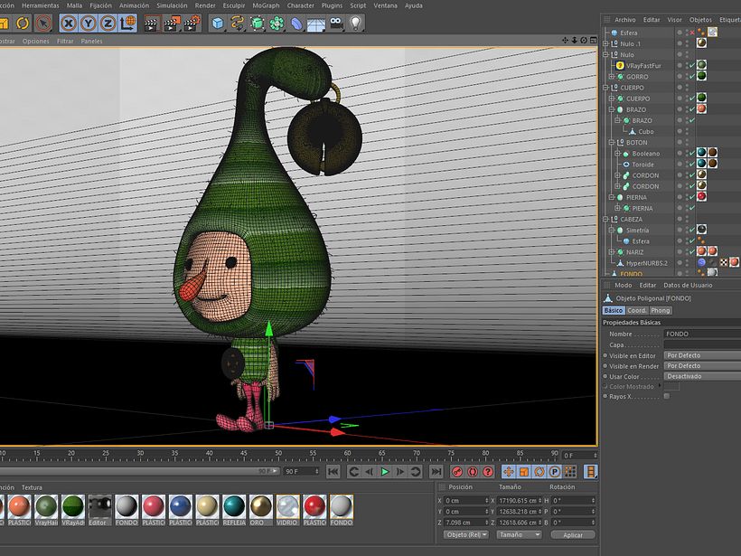Toggle the point-level animation dots icon
The image size is (741, 556).
(x=570, y=471)
